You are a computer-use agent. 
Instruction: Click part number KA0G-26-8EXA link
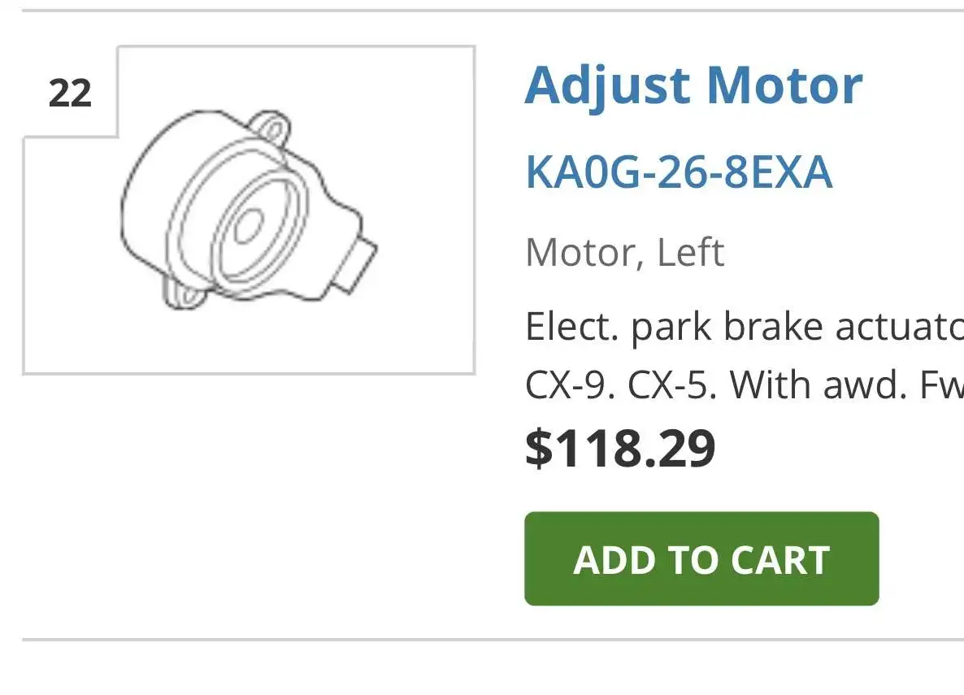(679, 172)
